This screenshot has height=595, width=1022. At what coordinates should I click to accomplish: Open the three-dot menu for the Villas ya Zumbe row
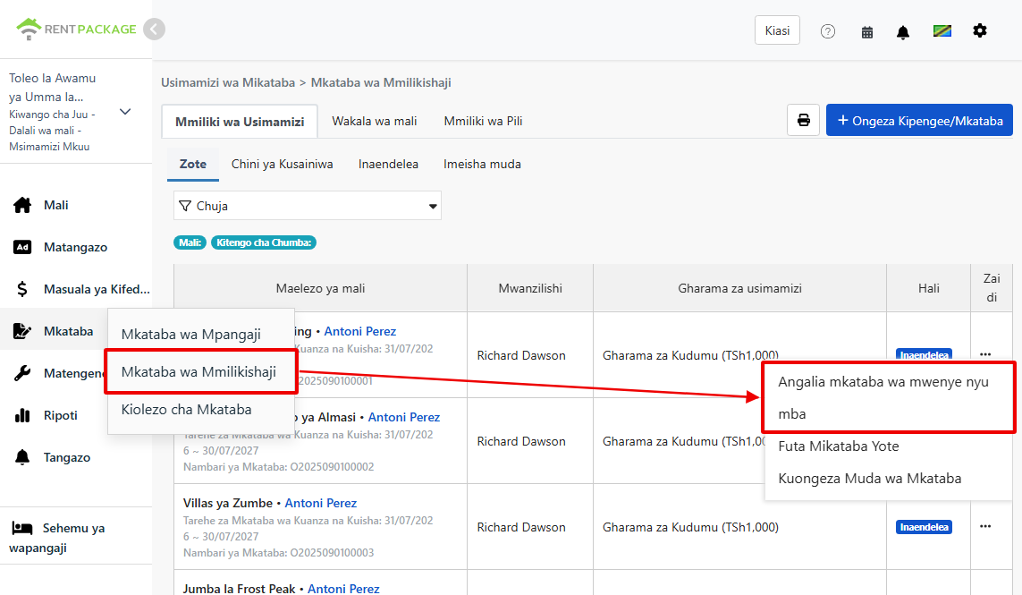984,526
